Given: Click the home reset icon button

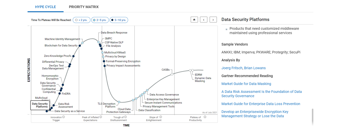Looking at the screenshot, I should pos(194,20).
